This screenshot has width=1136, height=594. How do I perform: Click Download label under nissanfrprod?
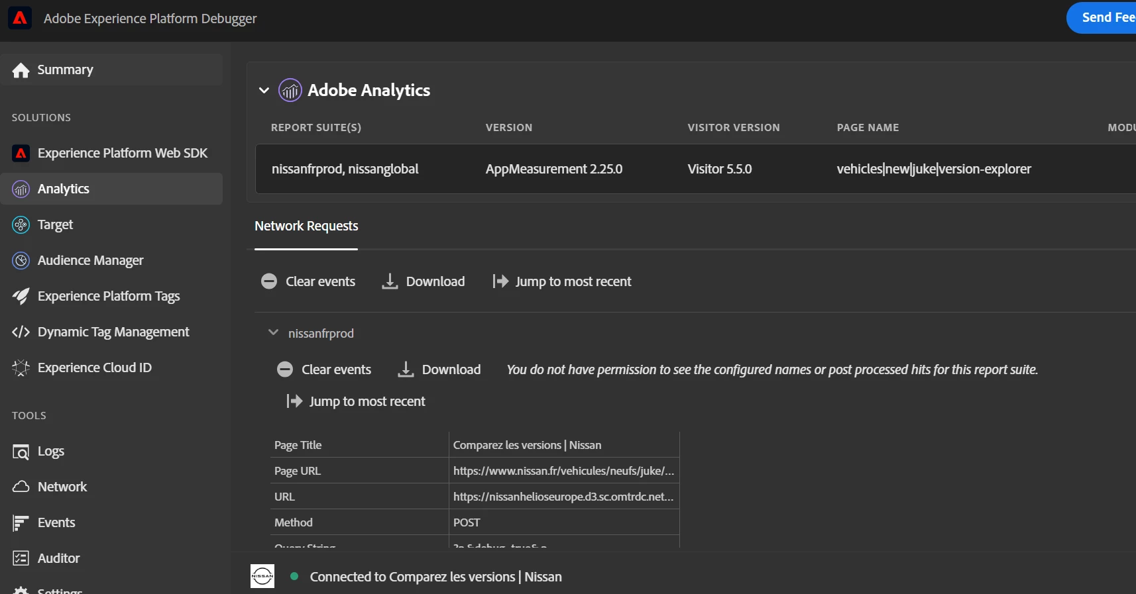(451, 370)
